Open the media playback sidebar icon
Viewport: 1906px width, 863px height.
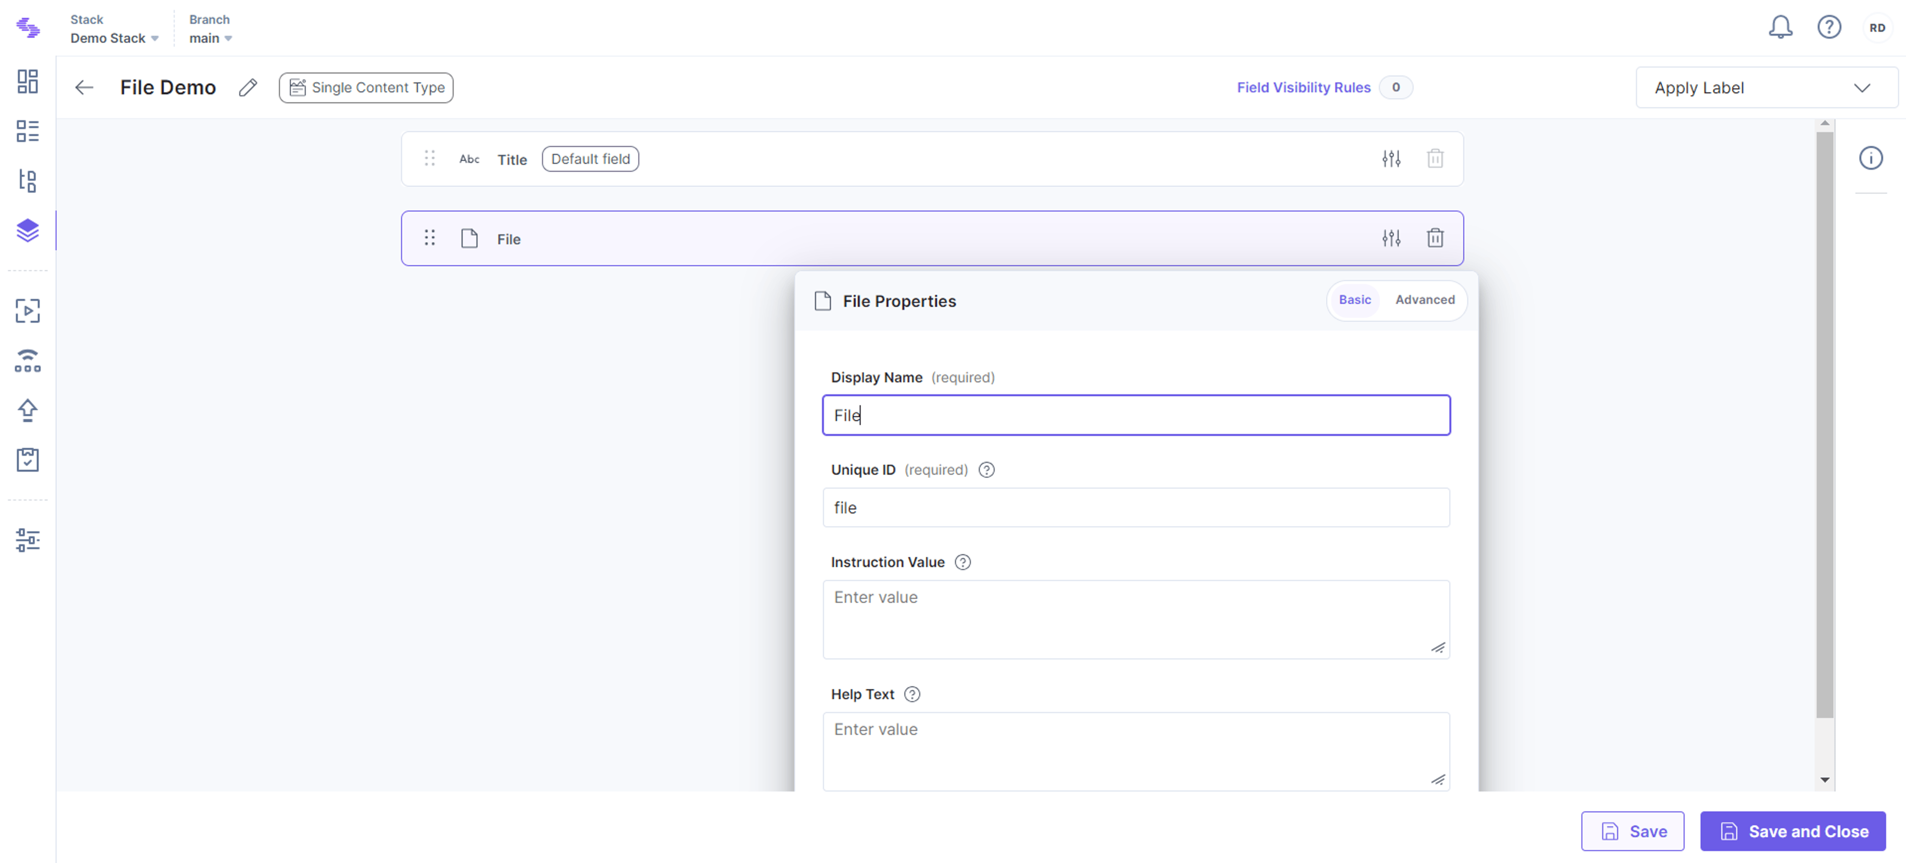click(x=27, y=311)
